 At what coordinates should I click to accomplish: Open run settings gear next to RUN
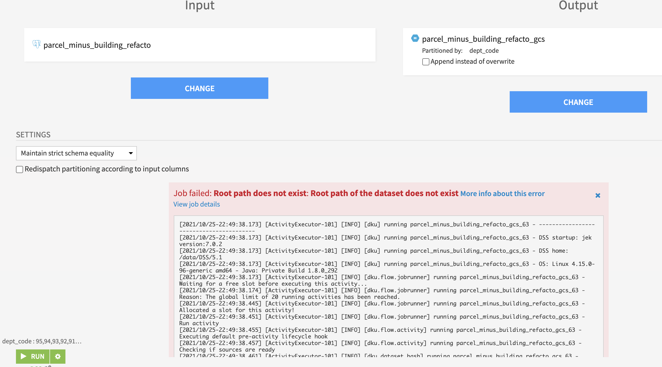[x=58, y=356]
